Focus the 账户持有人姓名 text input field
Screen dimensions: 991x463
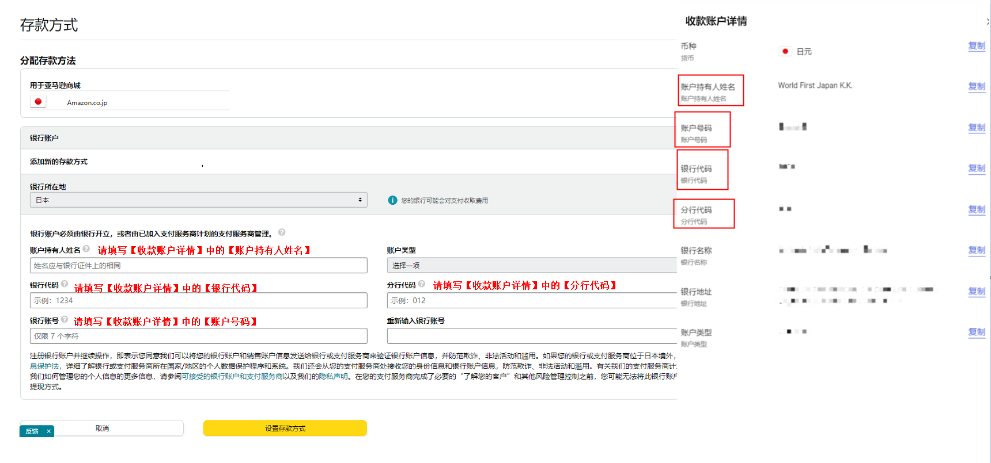(x=198, y=265)
